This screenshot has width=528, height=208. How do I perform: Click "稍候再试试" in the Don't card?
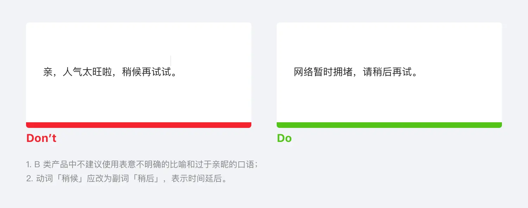tap(146, 72)
